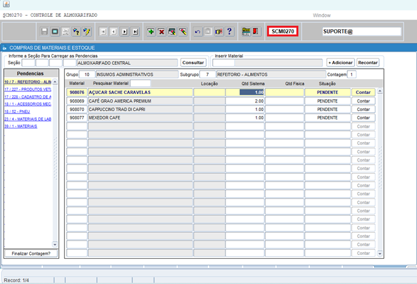Click materials table scroll up arrow

[x=380, y=91]
